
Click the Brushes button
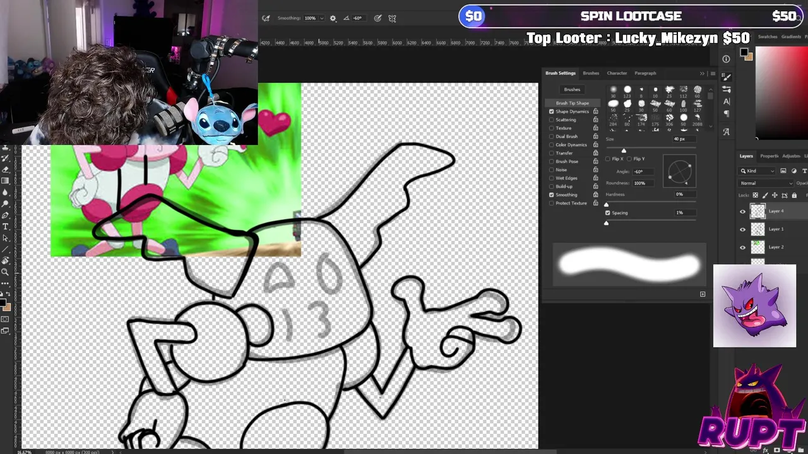572,90
